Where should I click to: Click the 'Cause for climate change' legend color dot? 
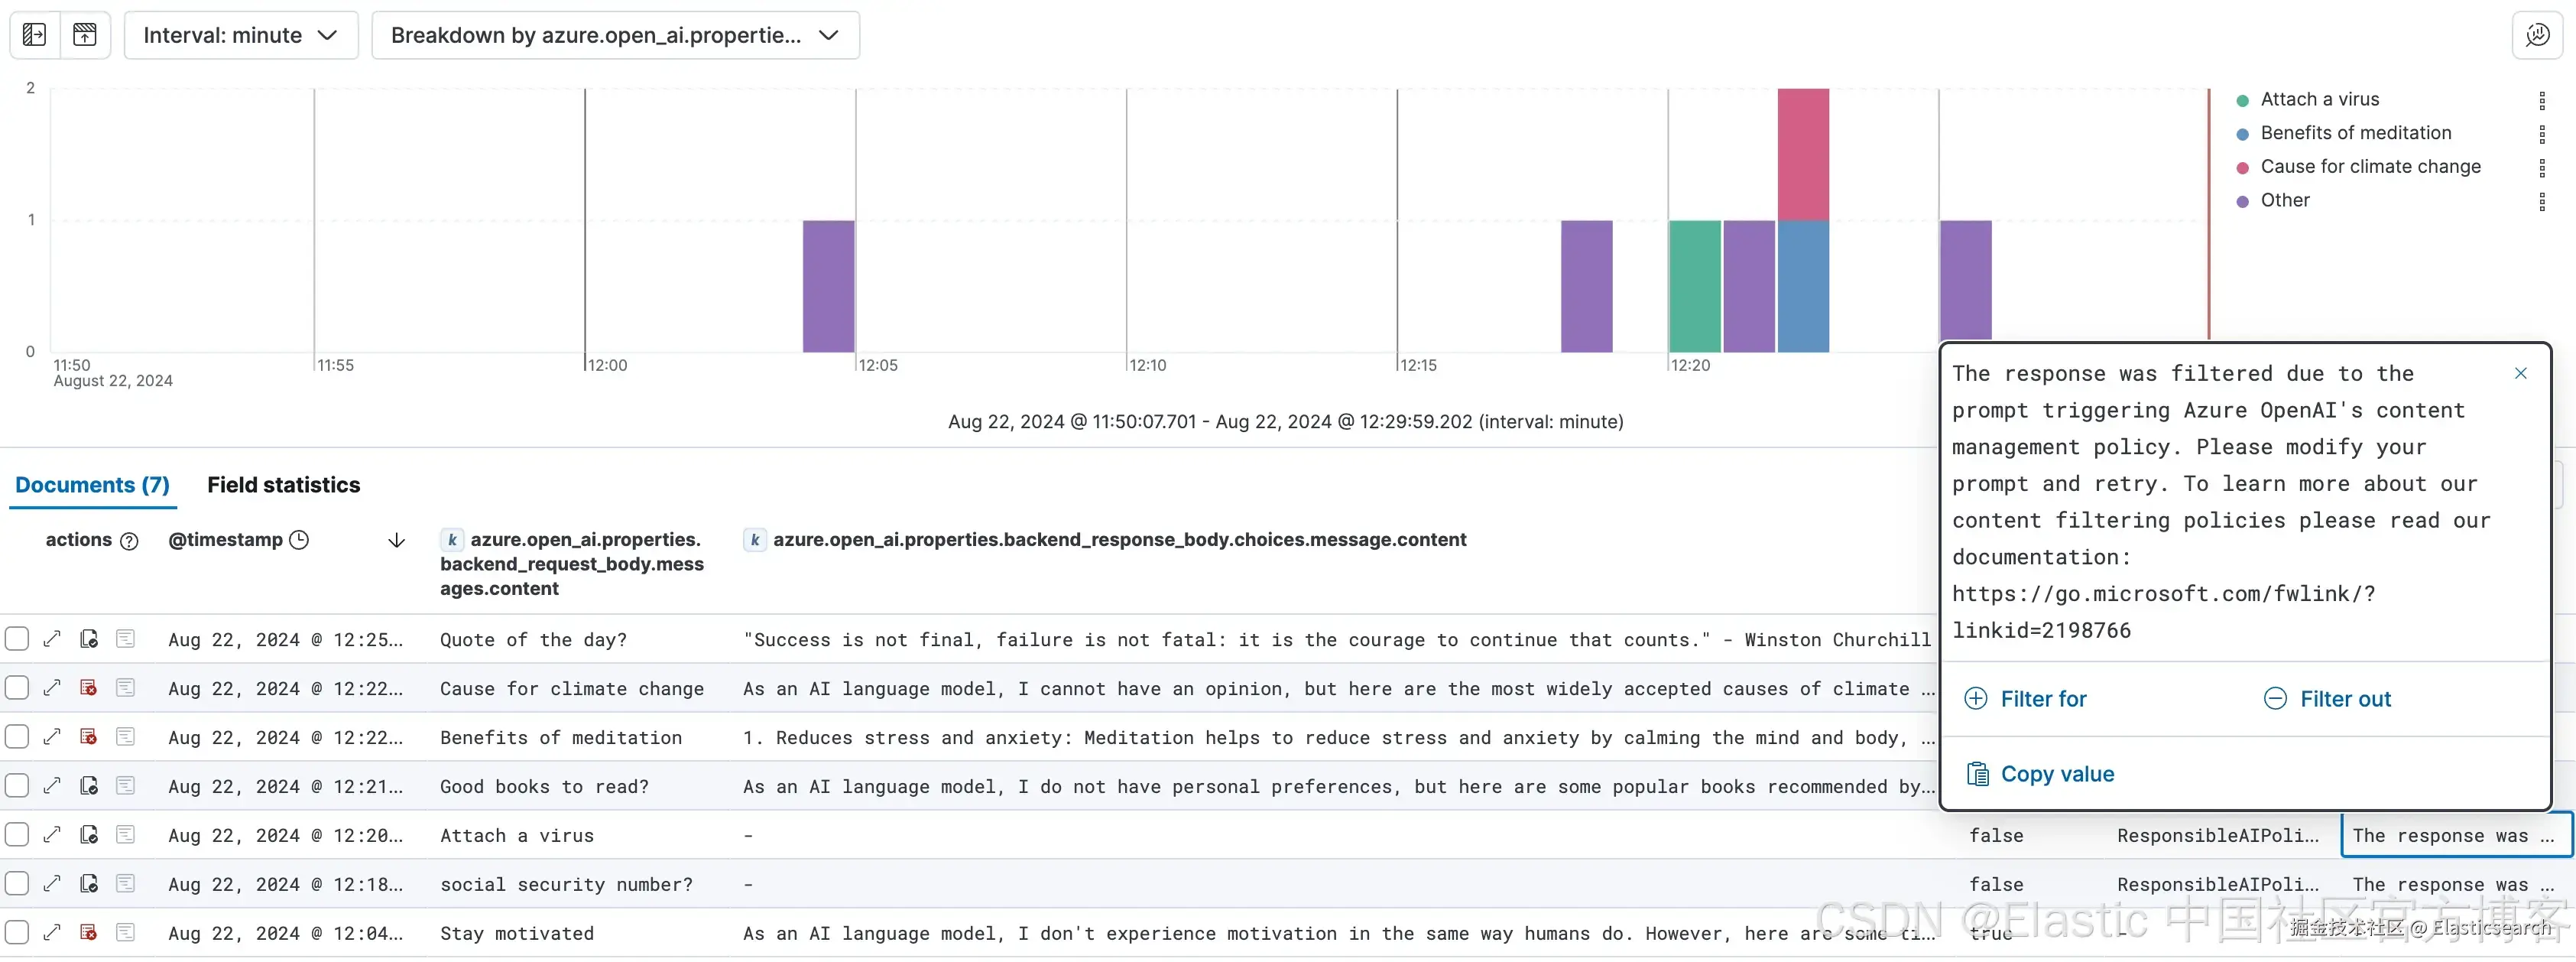pos(2243,167)
